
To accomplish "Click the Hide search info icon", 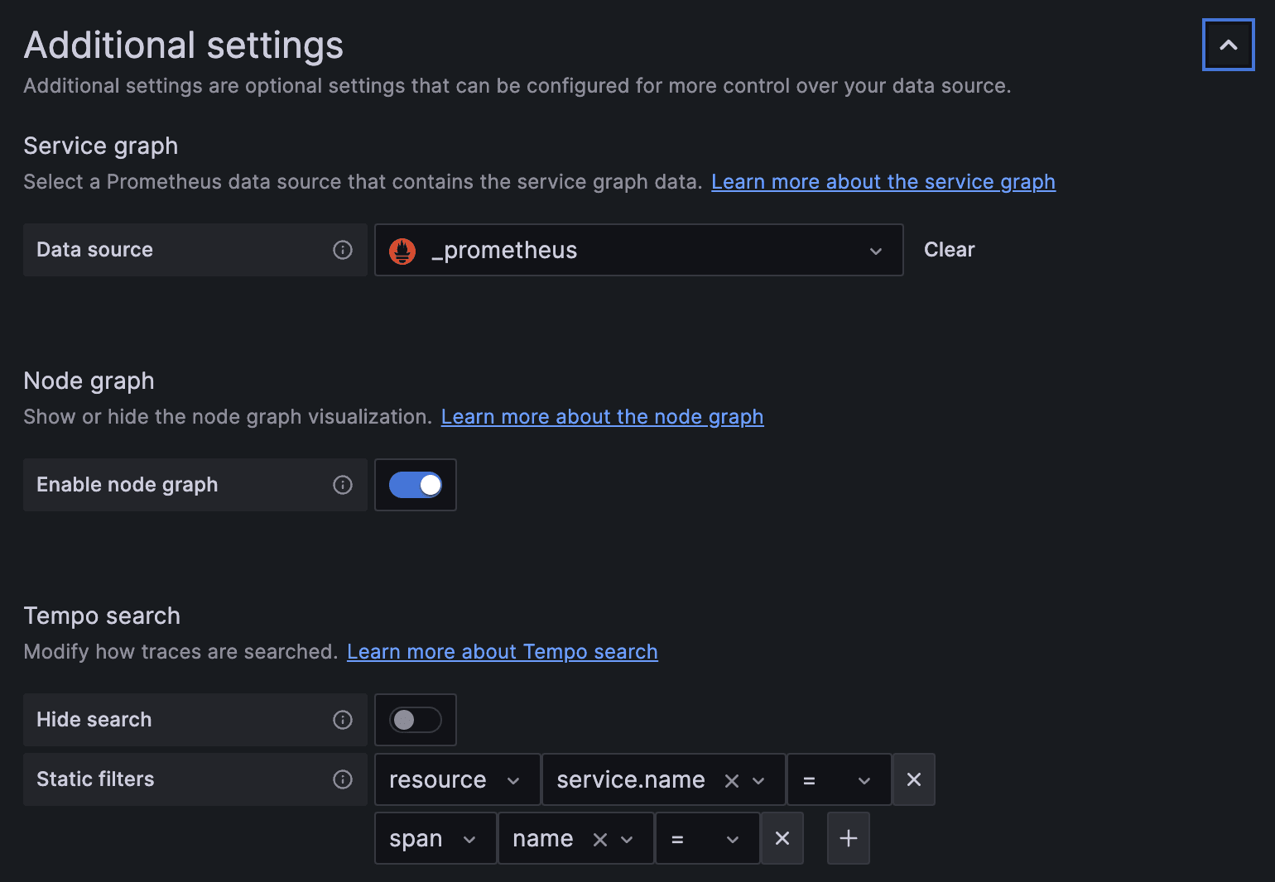I will tap(342, 720).
